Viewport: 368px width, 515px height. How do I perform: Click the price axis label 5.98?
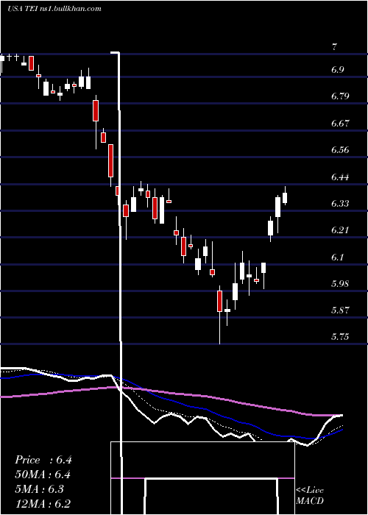click(x=340, y=283)
